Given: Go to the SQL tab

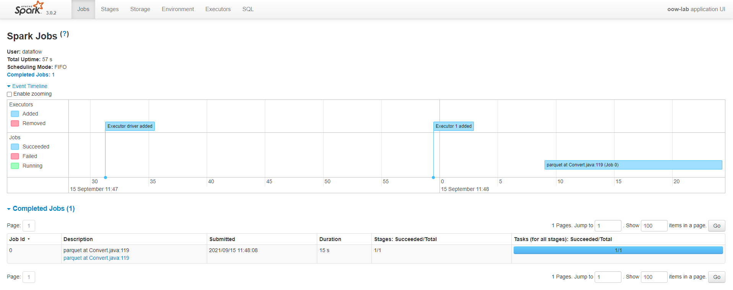Looking at the screenshot, I should point(248,9).
